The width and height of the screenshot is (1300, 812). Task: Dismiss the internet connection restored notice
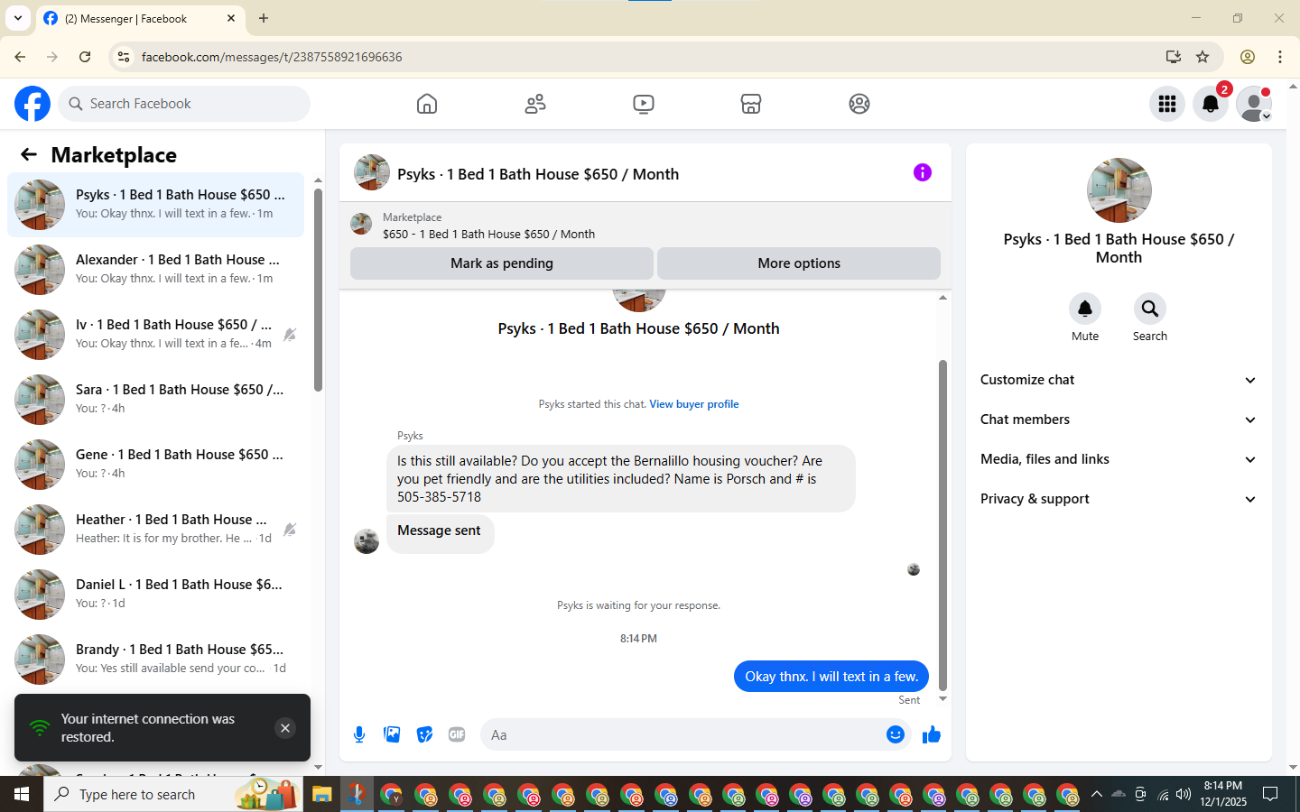click(285, 728)
